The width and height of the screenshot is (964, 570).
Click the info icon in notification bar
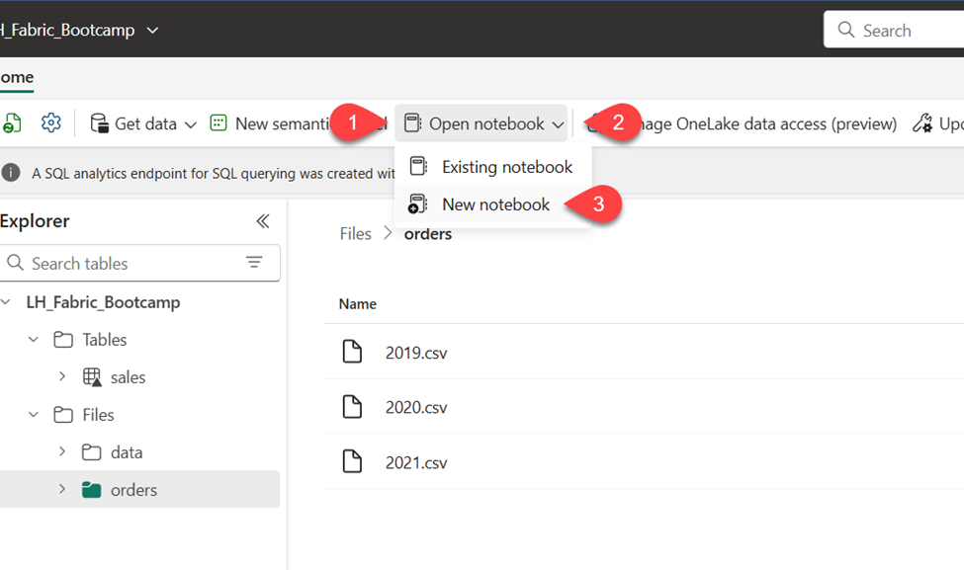tap(11, 173)
